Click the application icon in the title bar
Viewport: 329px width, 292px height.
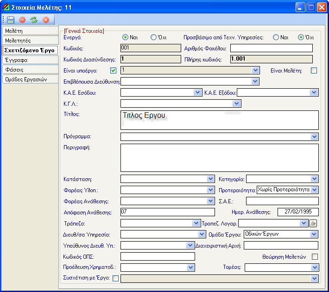[6, 7]
